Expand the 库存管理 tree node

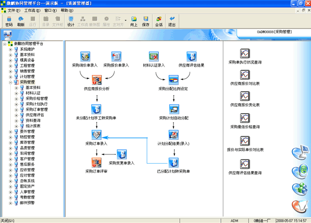10,143
